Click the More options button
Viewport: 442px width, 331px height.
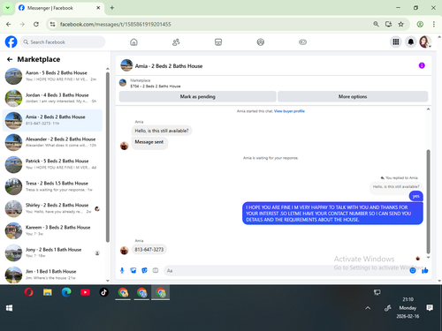tap(353, 96)
